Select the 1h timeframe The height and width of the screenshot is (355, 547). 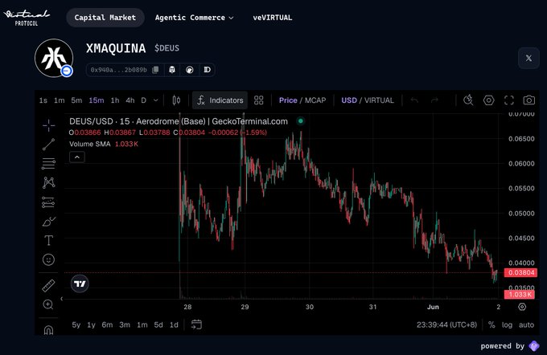pyautogui.click(x=115, y=100)
